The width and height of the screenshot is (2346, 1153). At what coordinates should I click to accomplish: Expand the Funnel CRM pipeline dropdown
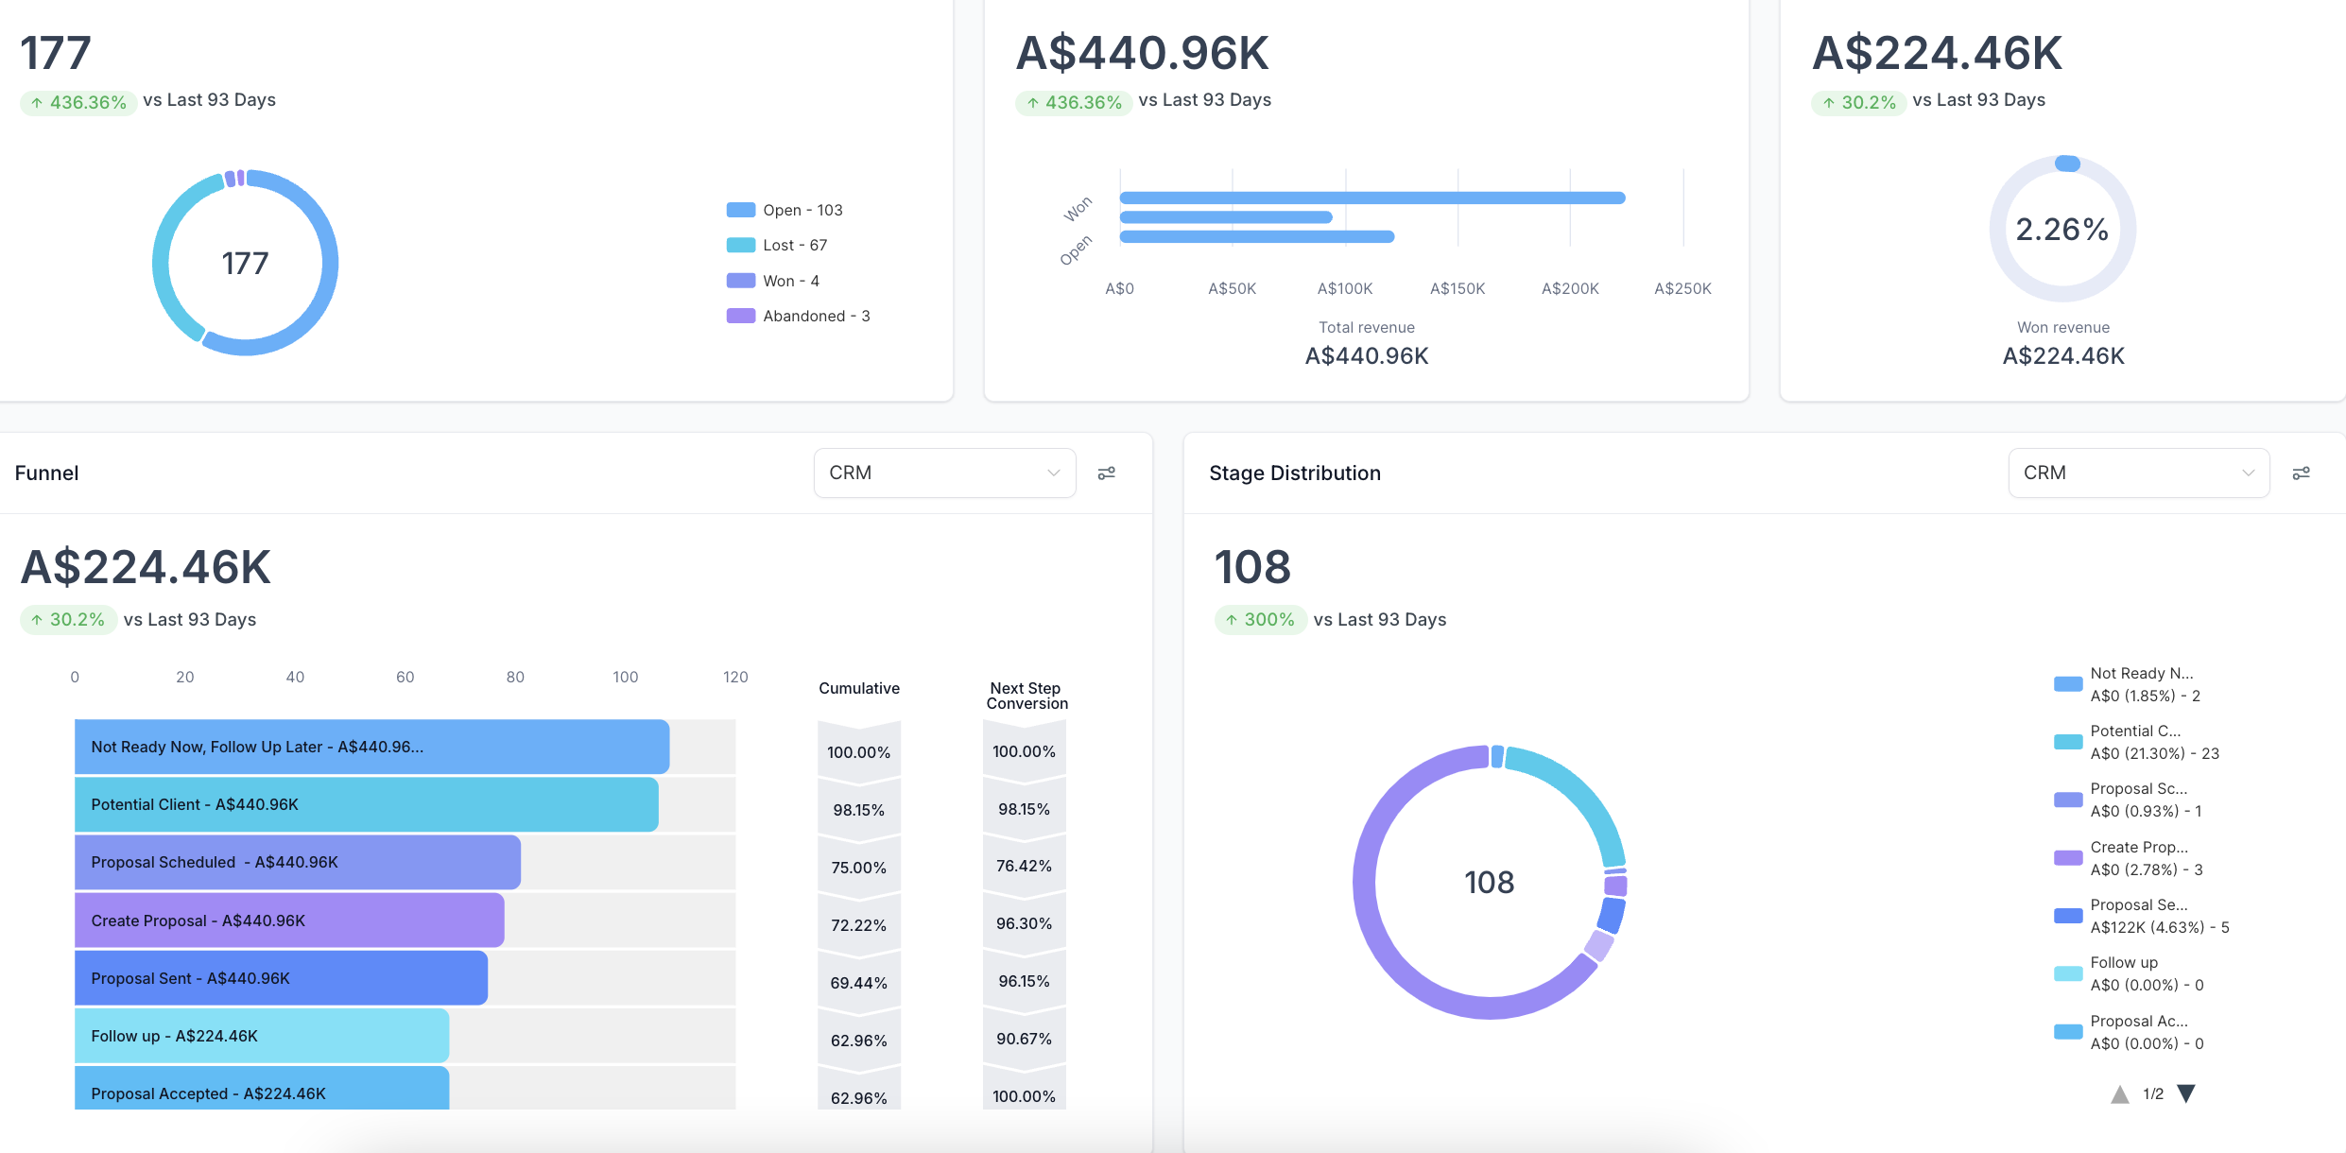coord(944,473)
